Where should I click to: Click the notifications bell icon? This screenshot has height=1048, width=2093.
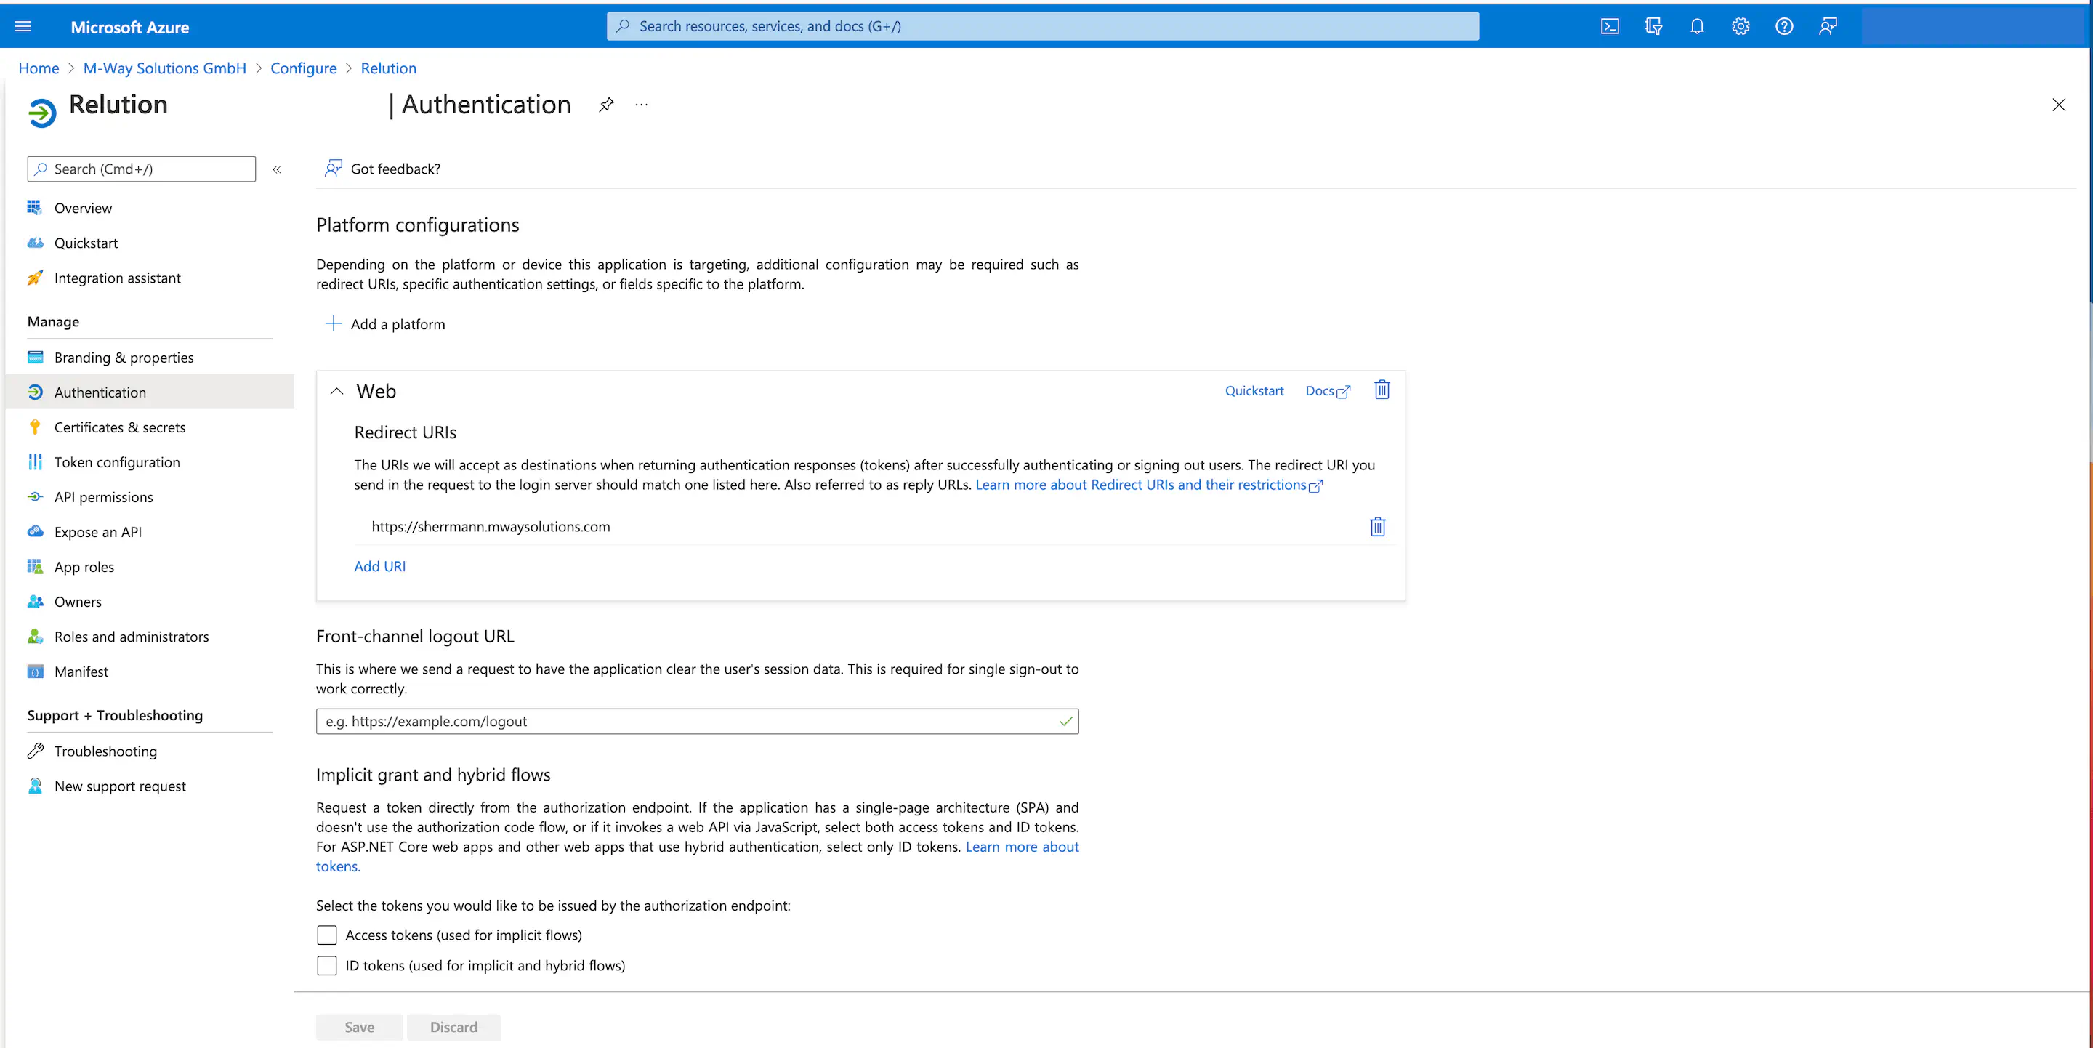[x=1696, y=26]
